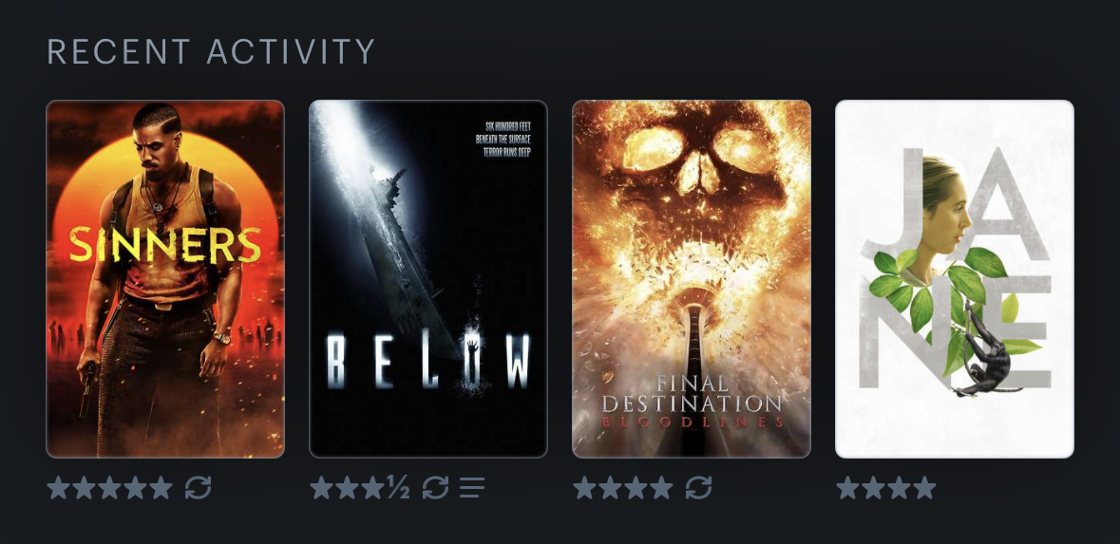Click the glowing BELOW title on the poster
This screenshot has height=544, width=1120.
428,361
